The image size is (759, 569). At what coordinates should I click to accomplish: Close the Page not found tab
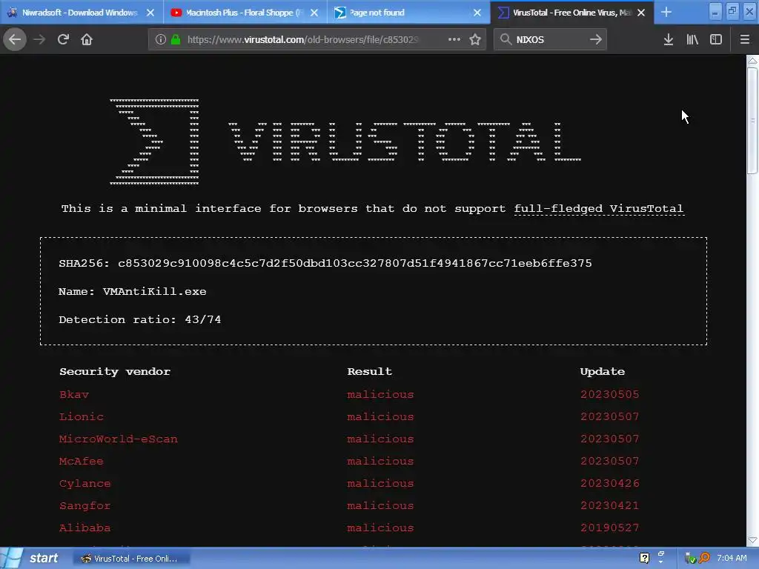(x=477, y=13)
